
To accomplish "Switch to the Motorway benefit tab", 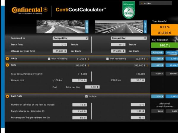I will click(x=172, y=53).
